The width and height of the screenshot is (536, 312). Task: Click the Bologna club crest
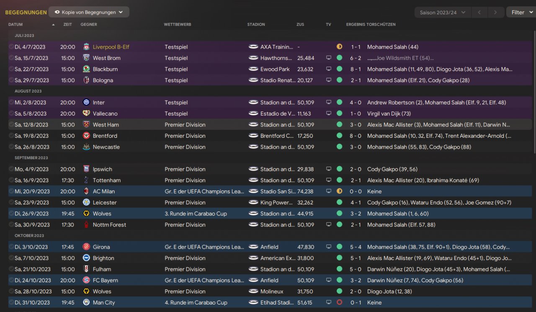pos(86,80)
